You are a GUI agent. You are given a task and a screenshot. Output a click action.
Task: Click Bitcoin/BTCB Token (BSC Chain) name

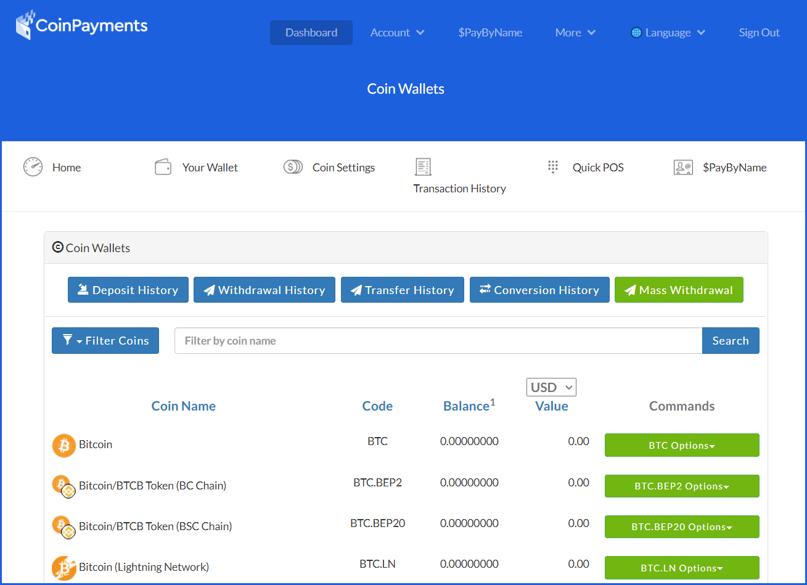155,526
